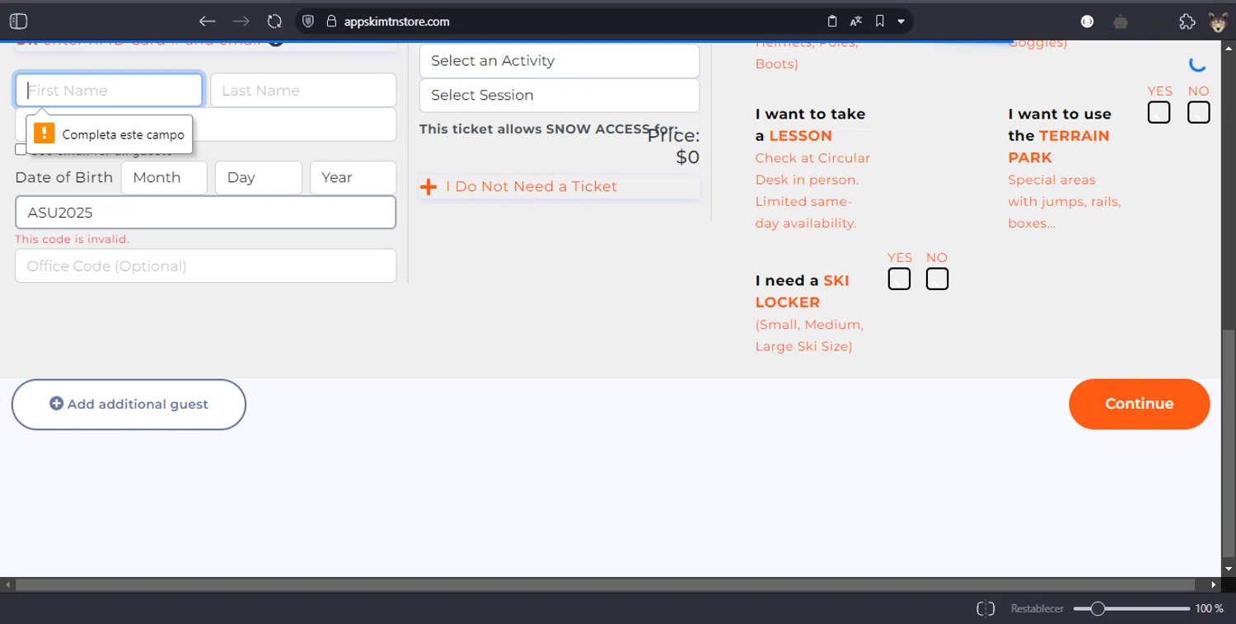The image size is (1236, 624).
Task: Bookmark this page
Action: [880, 21]
